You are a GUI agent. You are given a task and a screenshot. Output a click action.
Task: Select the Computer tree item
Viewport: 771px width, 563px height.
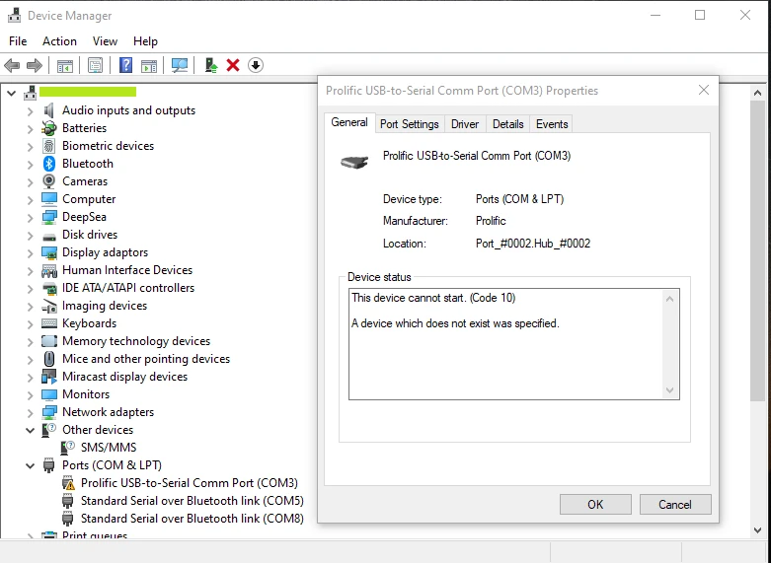point(89,199)
